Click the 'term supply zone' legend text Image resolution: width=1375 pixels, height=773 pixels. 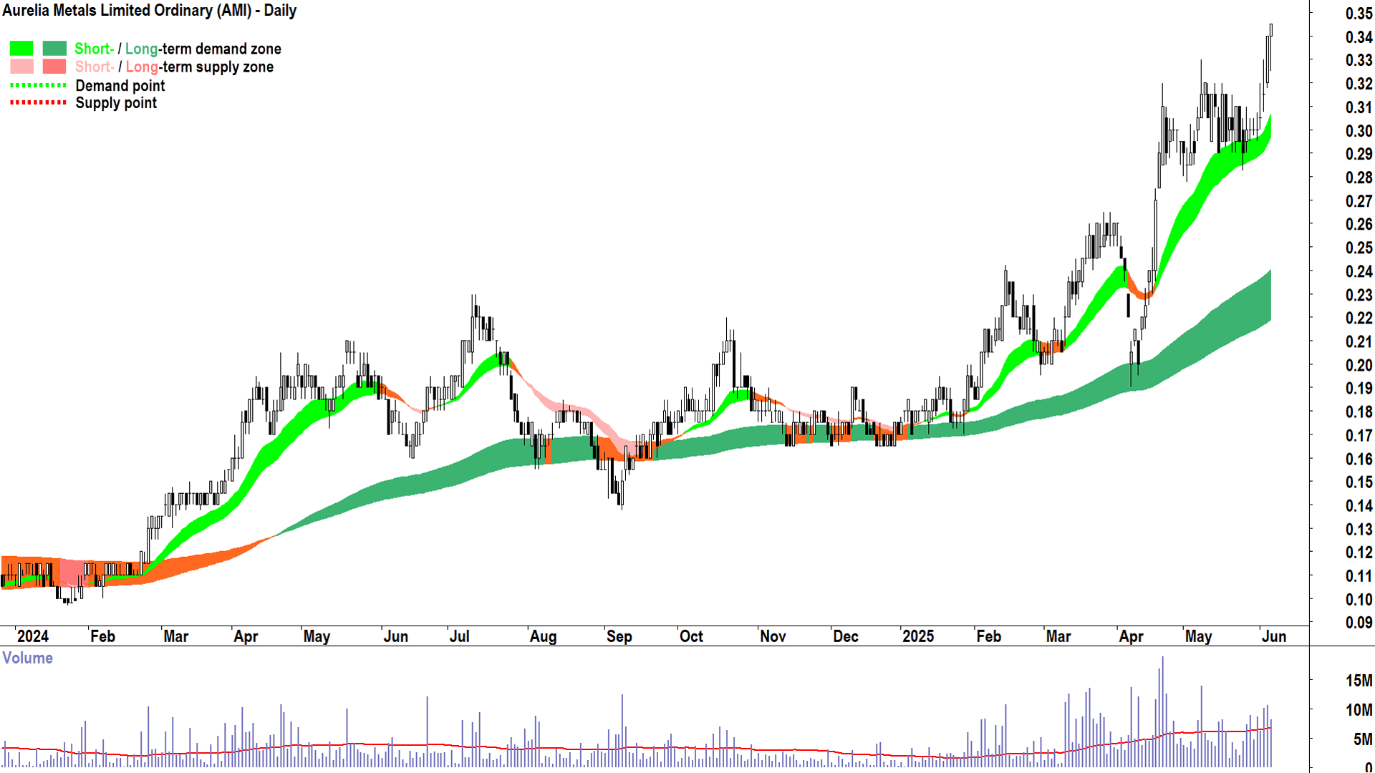218,67
